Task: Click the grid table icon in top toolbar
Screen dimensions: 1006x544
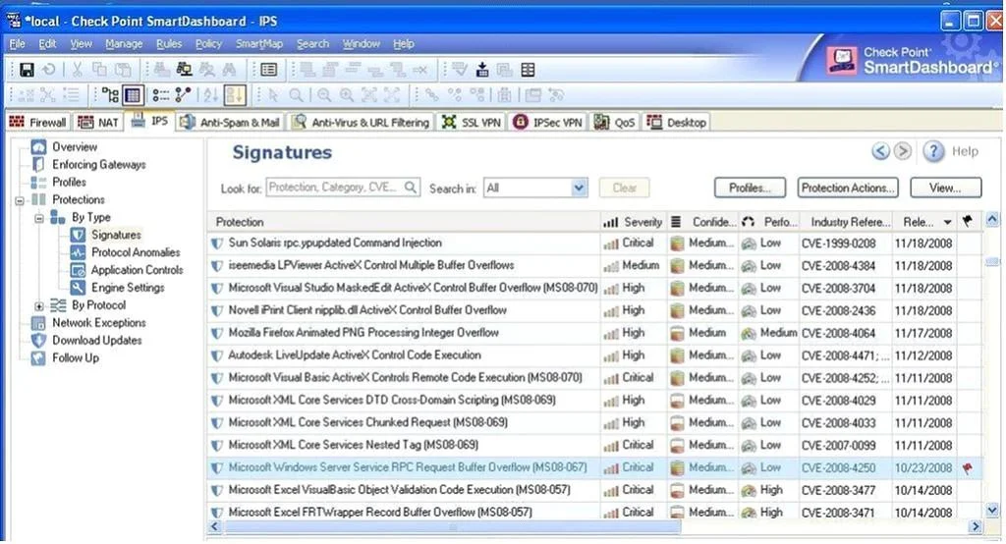Action: pyautogui.click(x=528, y=70)
